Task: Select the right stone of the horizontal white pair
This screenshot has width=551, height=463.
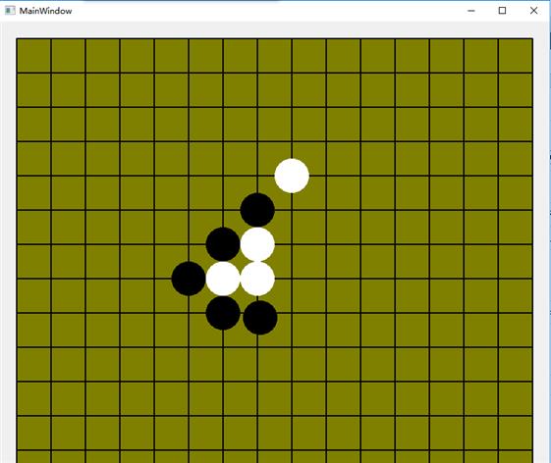Action: 257,279
